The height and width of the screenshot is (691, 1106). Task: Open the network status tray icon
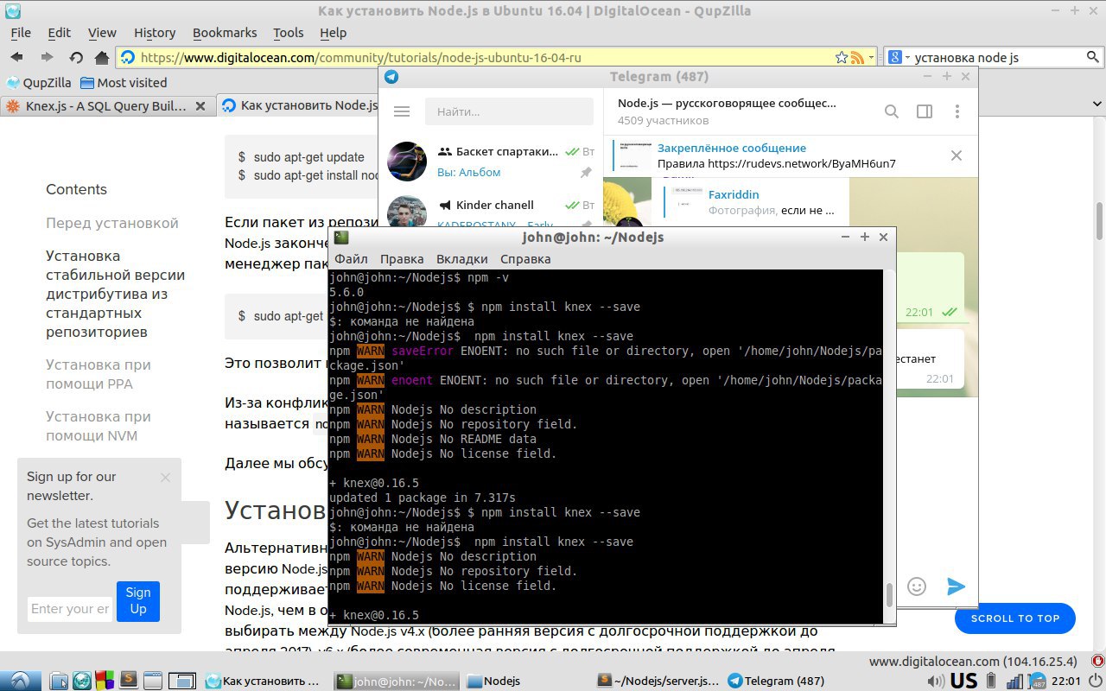[x=1014, y=681]
